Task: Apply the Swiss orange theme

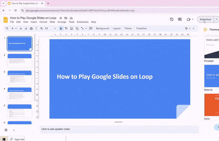Action: tap(212, 105)
